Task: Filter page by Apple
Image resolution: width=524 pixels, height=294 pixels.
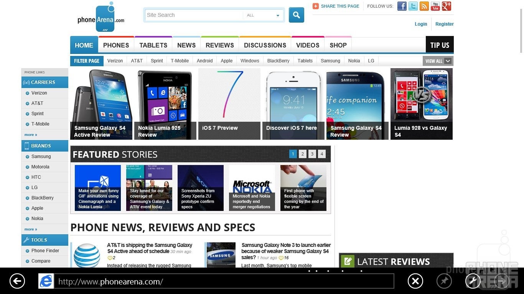Action: coord(227,61)
